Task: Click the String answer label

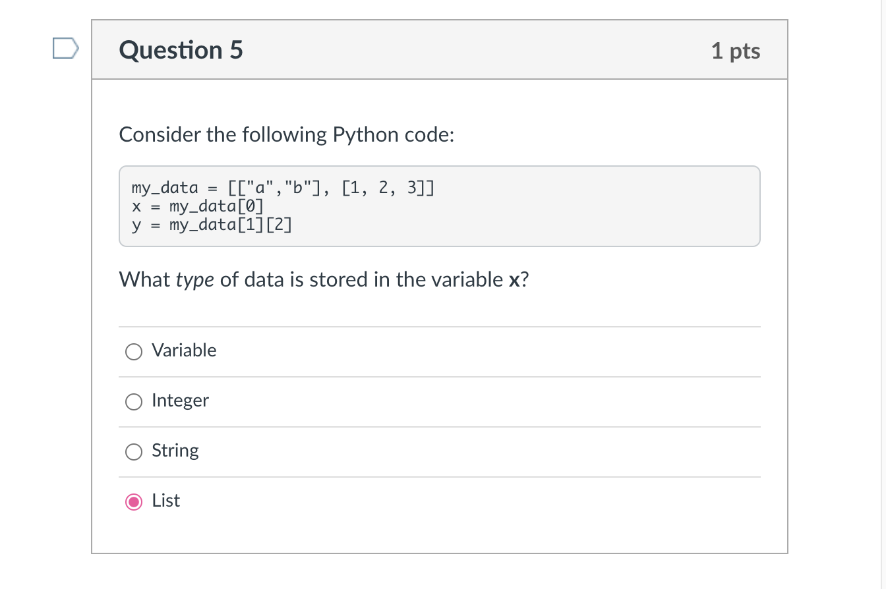Action: 175,451
